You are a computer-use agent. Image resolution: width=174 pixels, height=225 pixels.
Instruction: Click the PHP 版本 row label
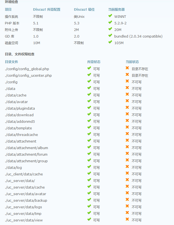(12, 23)
